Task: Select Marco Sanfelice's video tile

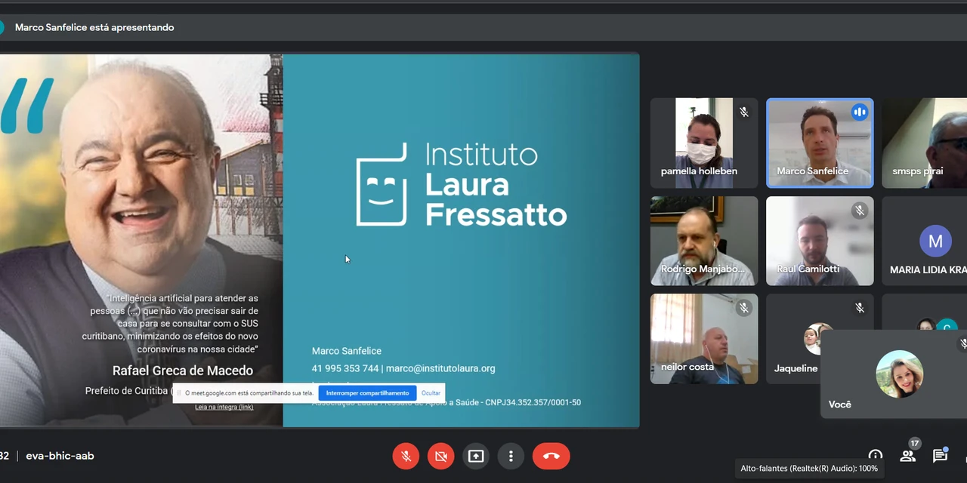Action: pyautogui.click(x=820, y=142)
